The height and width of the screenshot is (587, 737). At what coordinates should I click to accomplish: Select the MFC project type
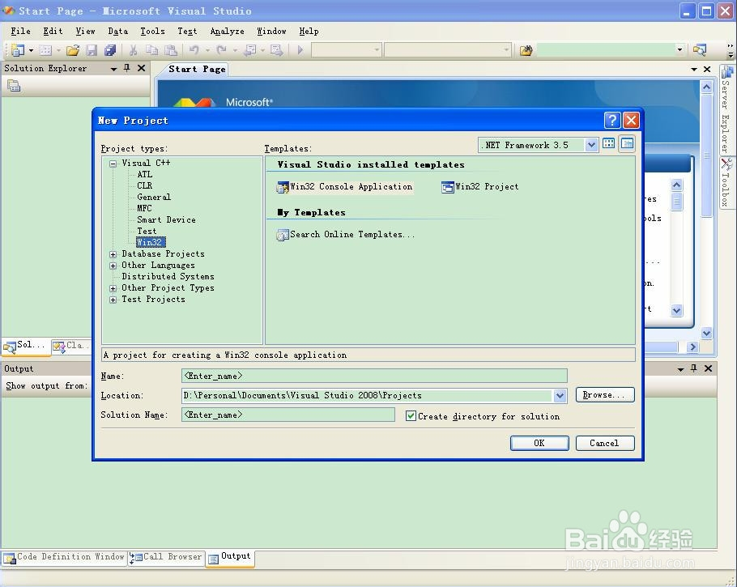pyautogui.click(x=144, y=208)
